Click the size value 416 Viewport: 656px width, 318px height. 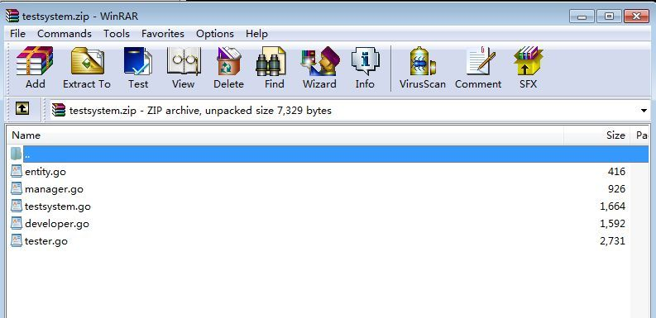(616, 172)
